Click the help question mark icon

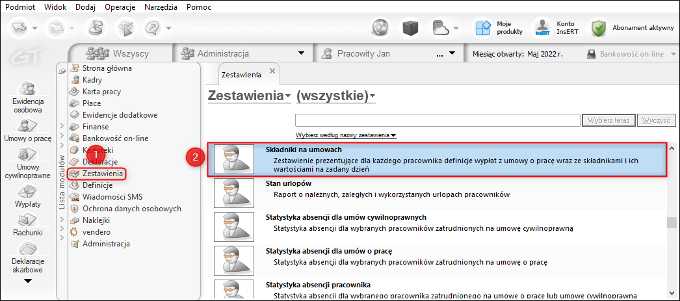[x=153, y=29]
